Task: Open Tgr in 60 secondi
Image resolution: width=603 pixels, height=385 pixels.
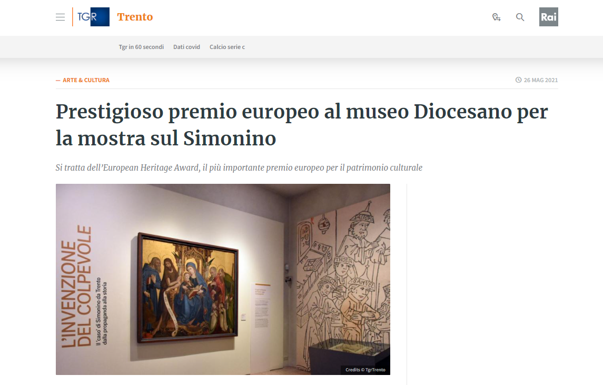Action: pyautogui.click(x=141, y=47)
